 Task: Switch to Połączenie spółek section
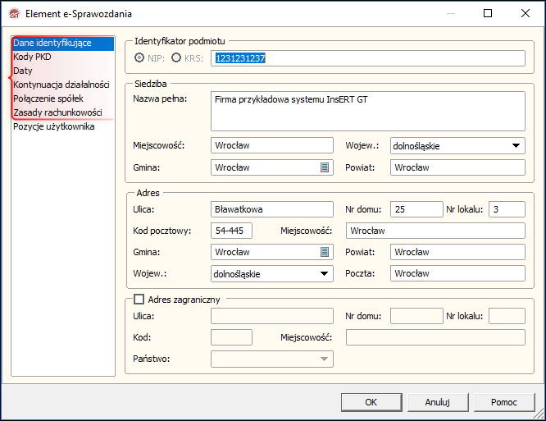click(x=63, y=98)
